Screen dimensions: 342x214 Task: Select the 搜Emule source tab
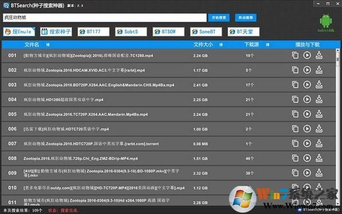pyautogui.click(x=19, y=31)
